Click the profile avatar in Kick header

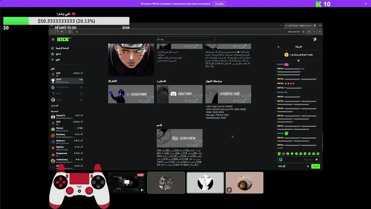click(x=315, y=39)
